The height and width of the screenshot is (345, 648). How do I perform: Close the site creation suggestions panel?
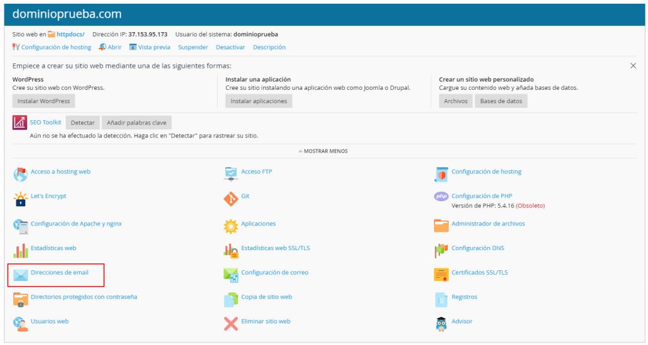coord(633,66)
